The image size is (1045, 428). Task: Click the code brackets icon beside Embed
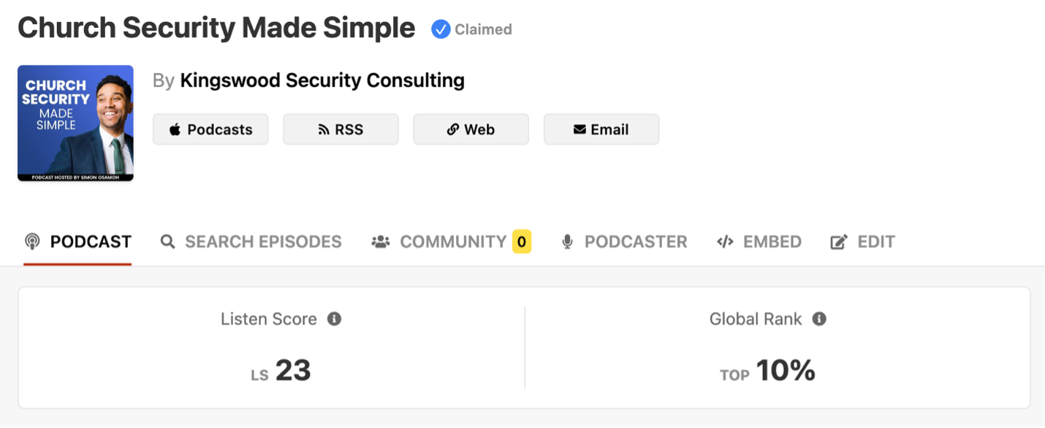click(x=725, y=242)
